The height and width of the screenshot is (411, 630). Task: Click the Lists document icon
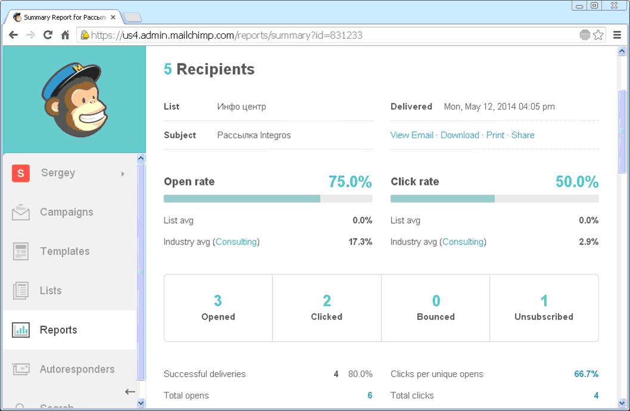point(20,291)
